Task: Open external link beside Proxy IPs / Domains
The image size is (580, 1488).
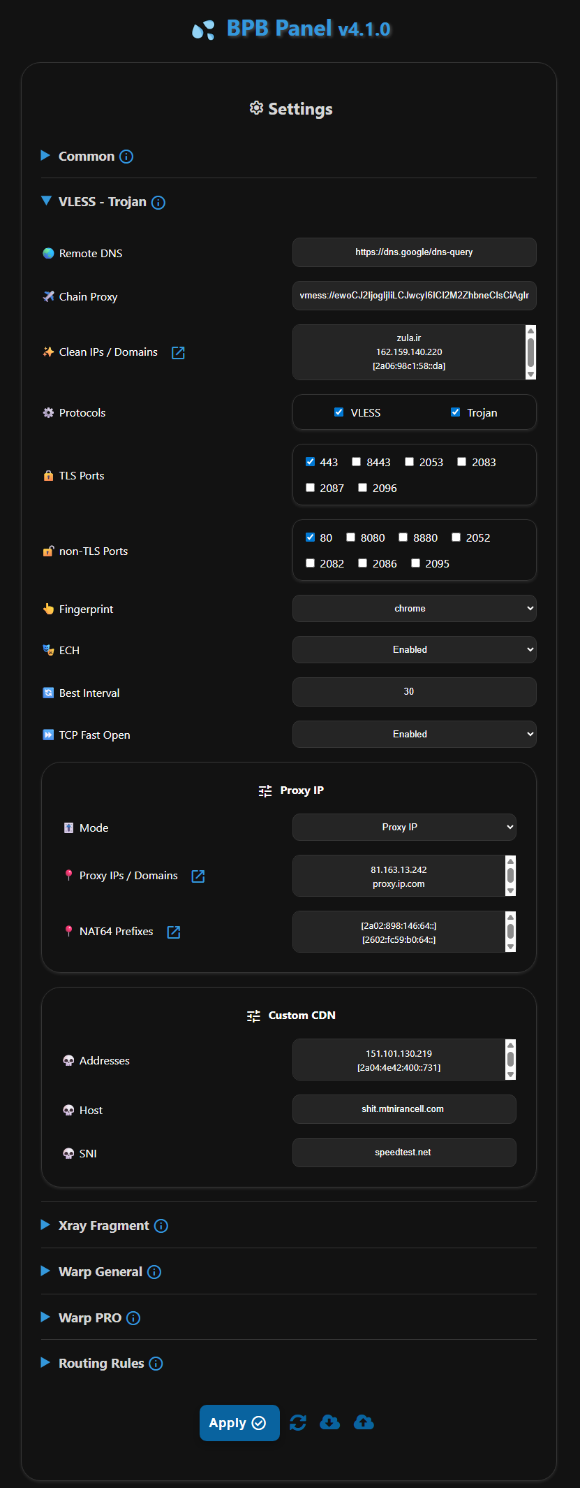Action: click(x=198, y=876)
